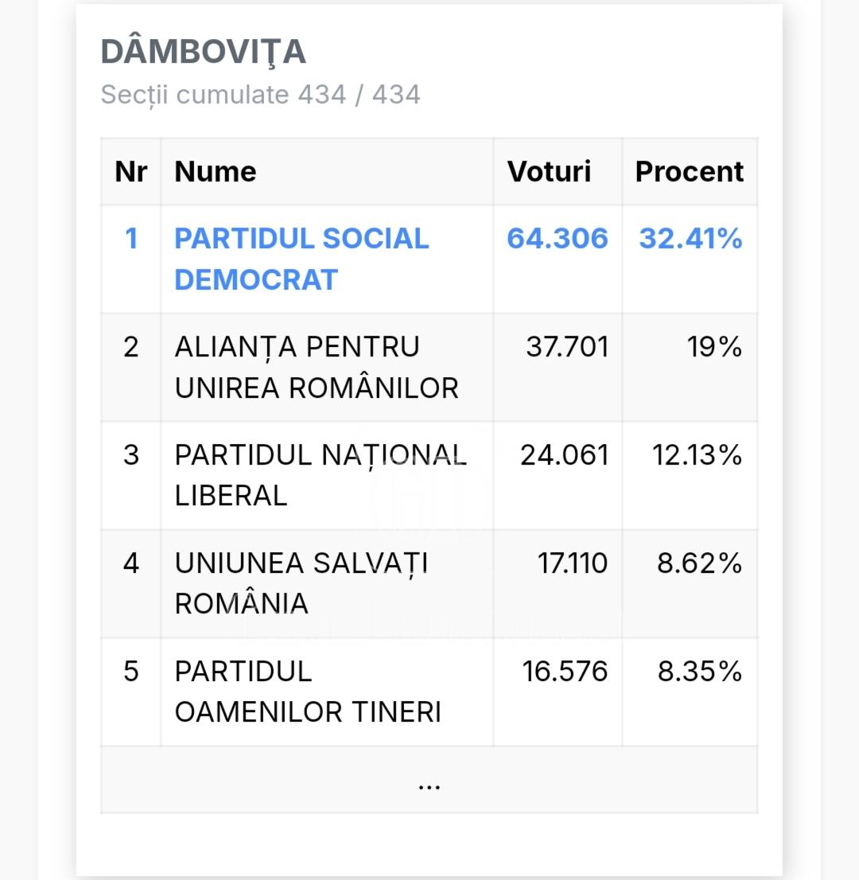Select Partidul Oamenilor Tineri row

tap(429, 692)
